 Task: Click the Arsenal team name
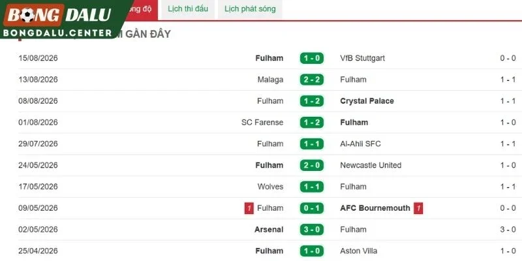[x=269, y=230]
